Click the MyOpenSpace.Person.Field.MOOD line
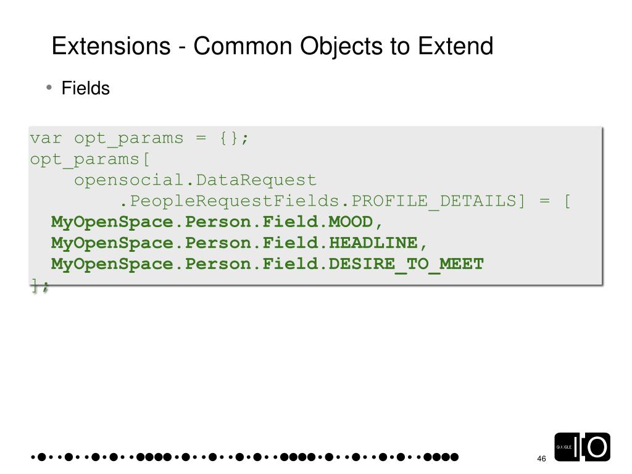This screenshot has height=474, width=632. [x=217, y=222]
